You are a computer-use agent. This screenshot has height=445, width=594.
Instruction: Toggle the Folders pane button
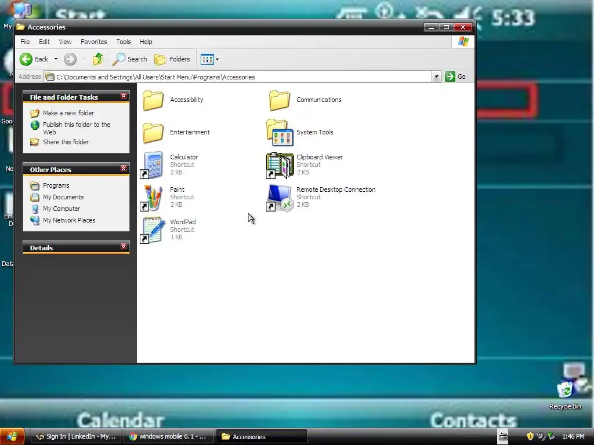172,59
